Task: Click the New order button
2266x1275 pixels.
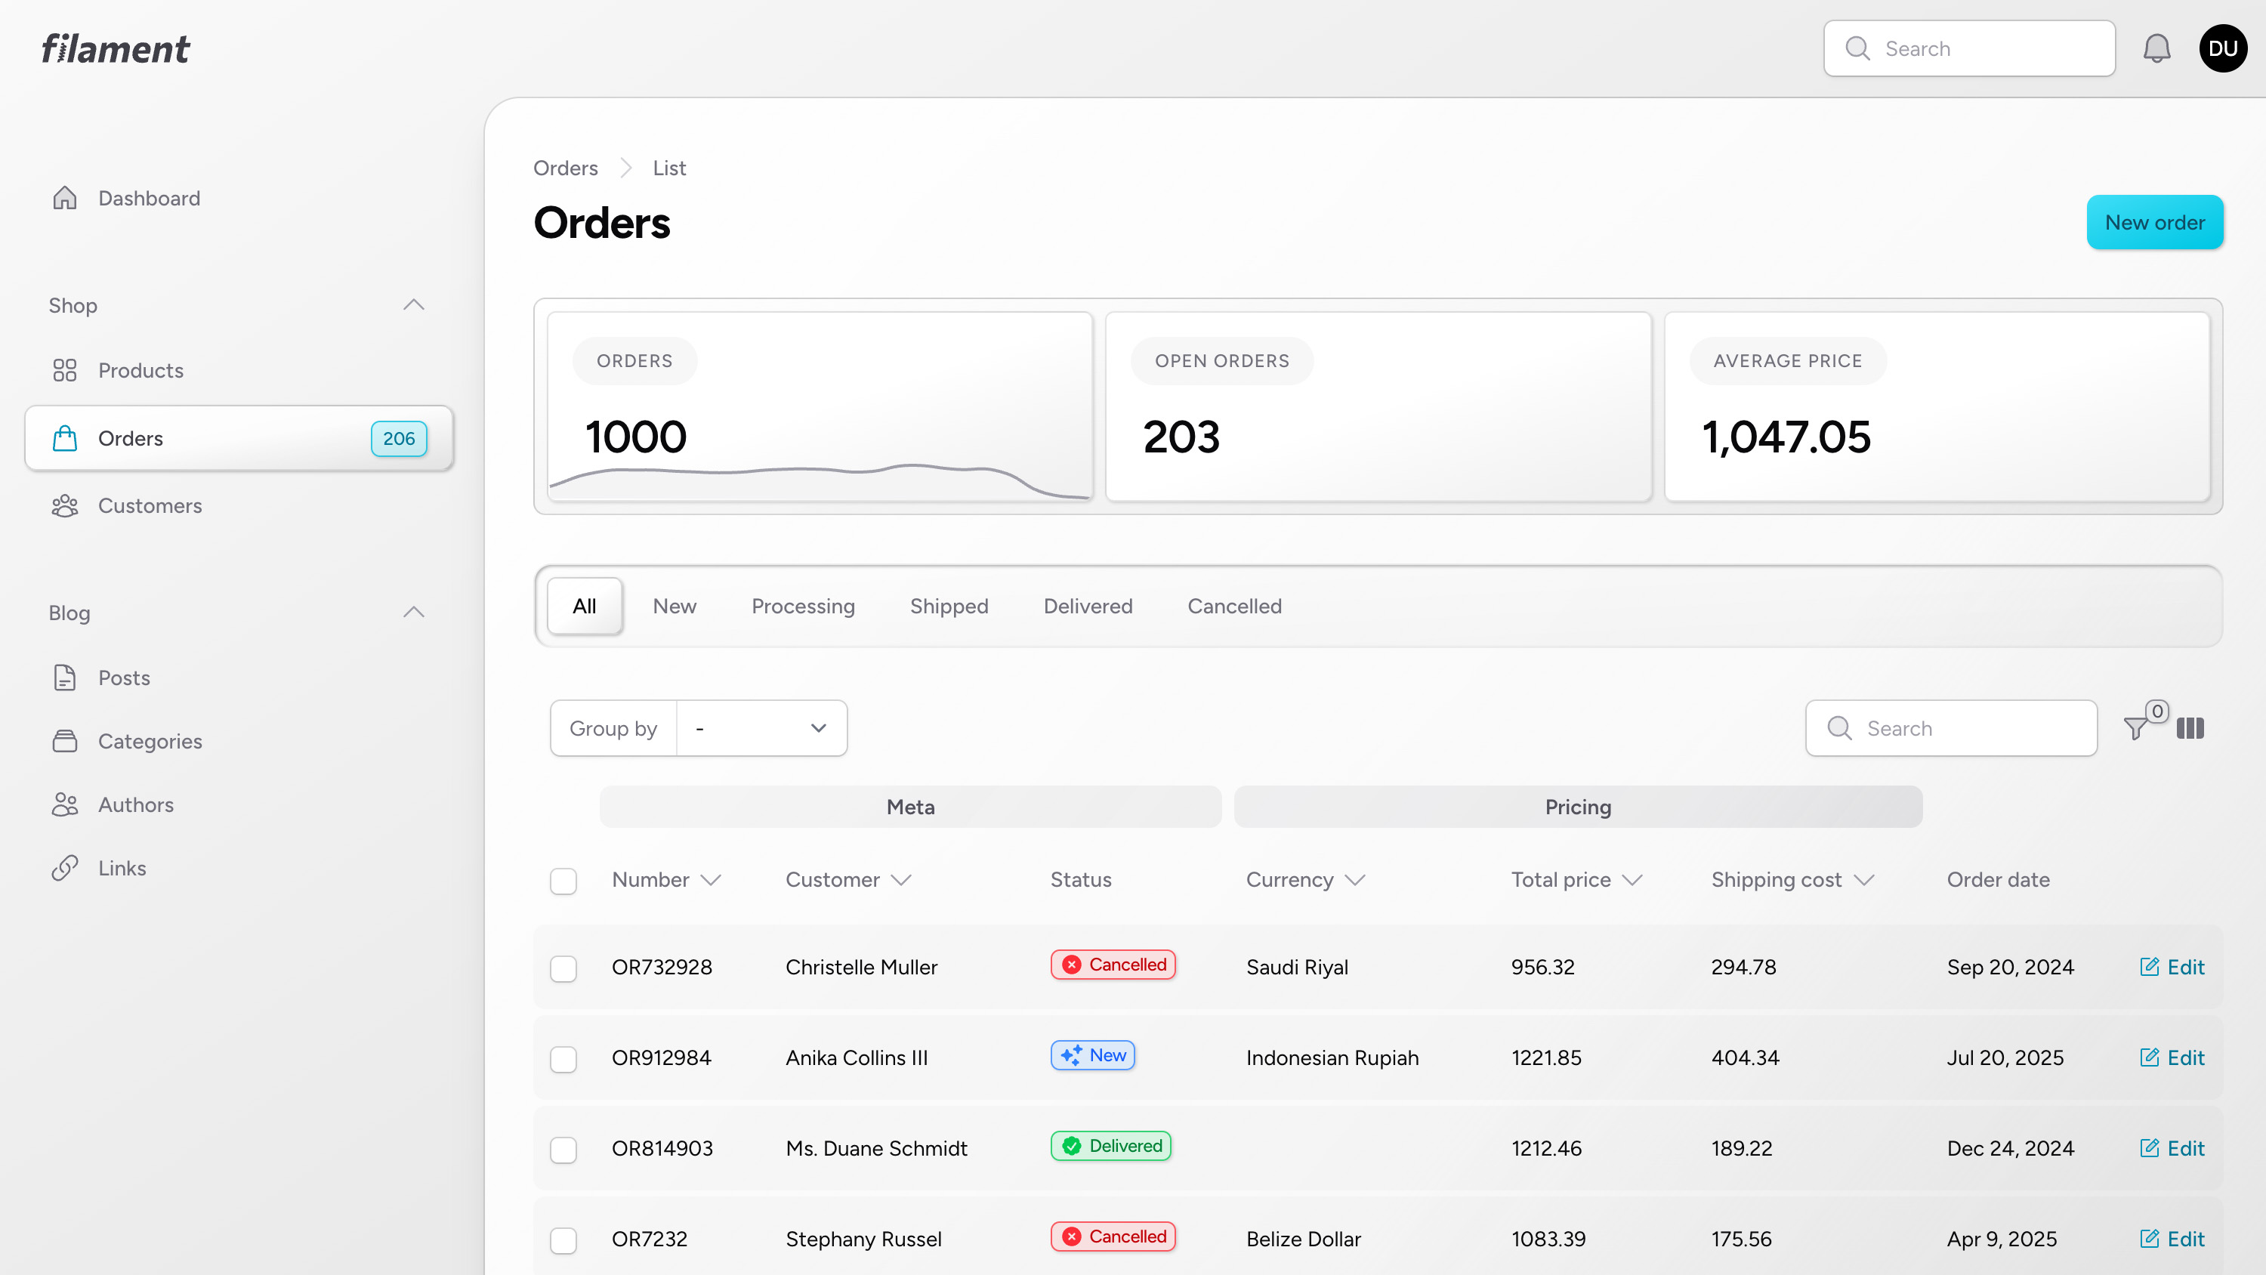Action: pyautogui.click(x=2154, y=222)
